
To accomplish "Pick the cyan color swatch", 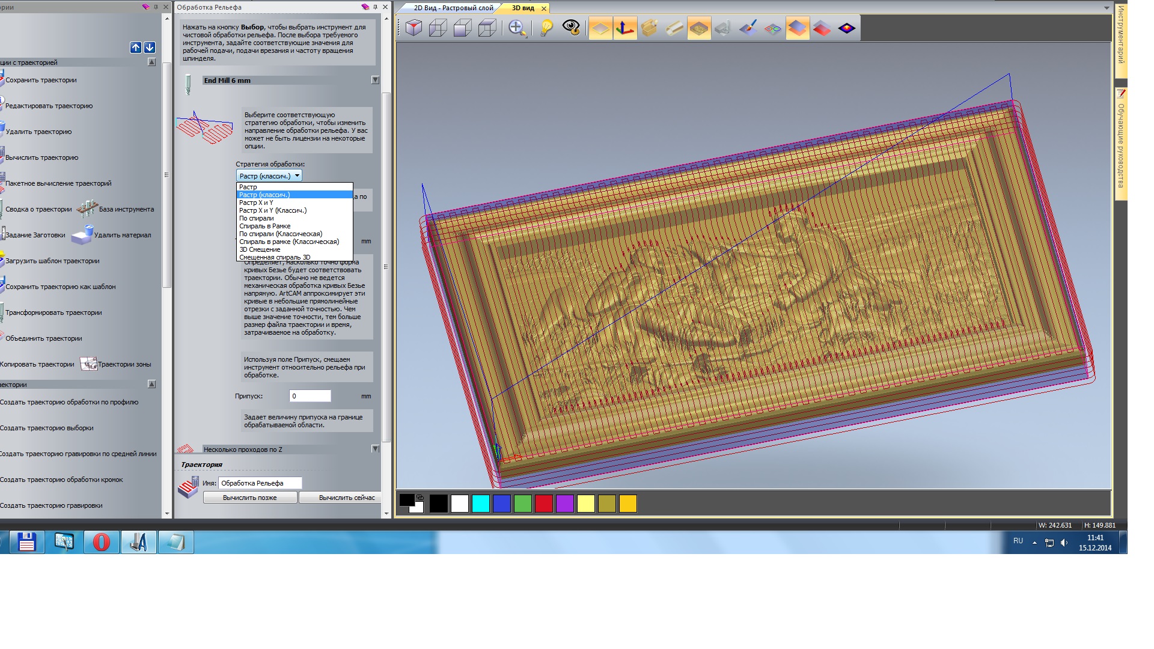I will pos(480,504).
